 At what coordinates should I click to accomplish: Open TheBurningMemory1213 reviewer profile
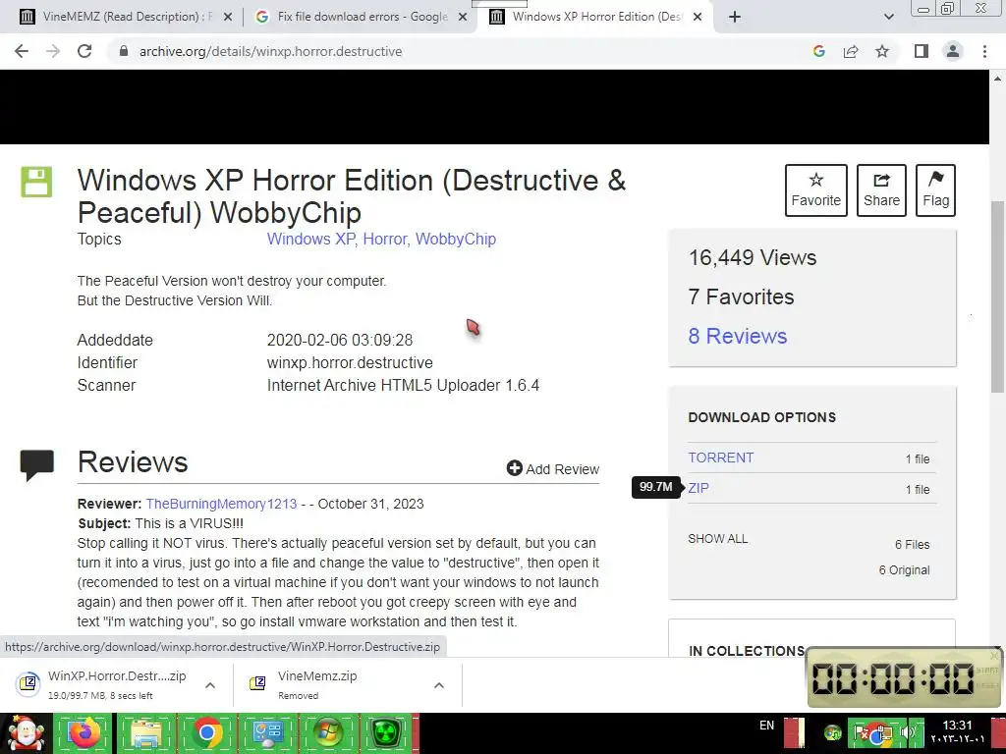[221, 504]
